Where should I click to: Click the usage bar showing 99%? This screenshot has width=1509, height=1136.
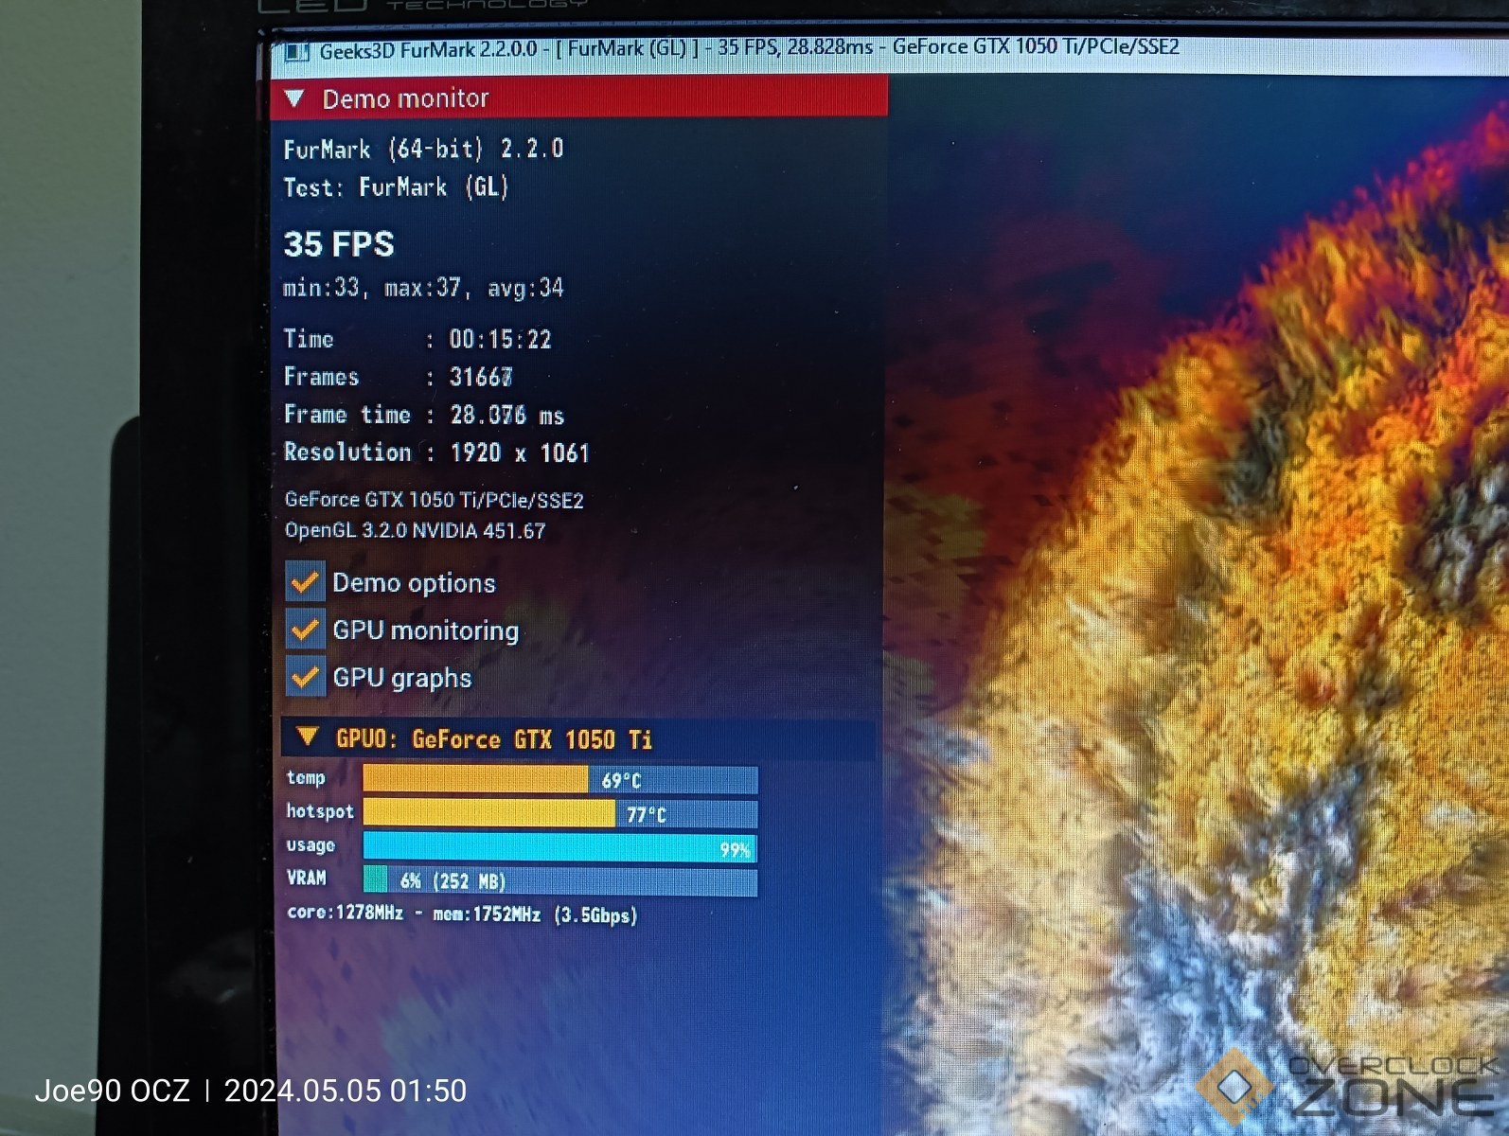click(559, 848)
